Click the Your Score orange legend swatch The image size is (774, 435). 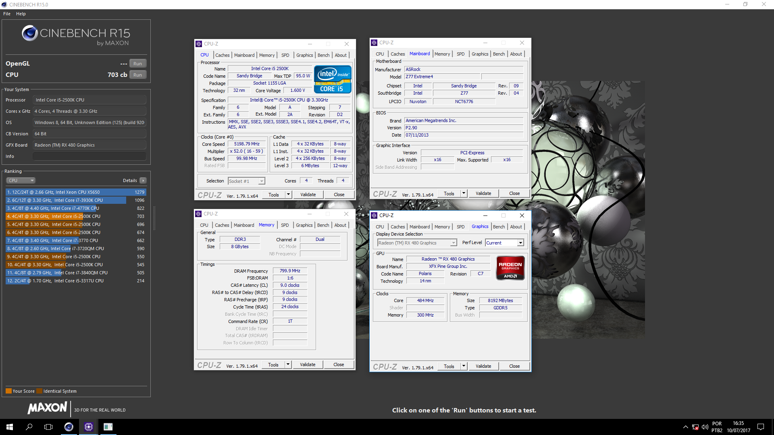[x=8, y=391]
